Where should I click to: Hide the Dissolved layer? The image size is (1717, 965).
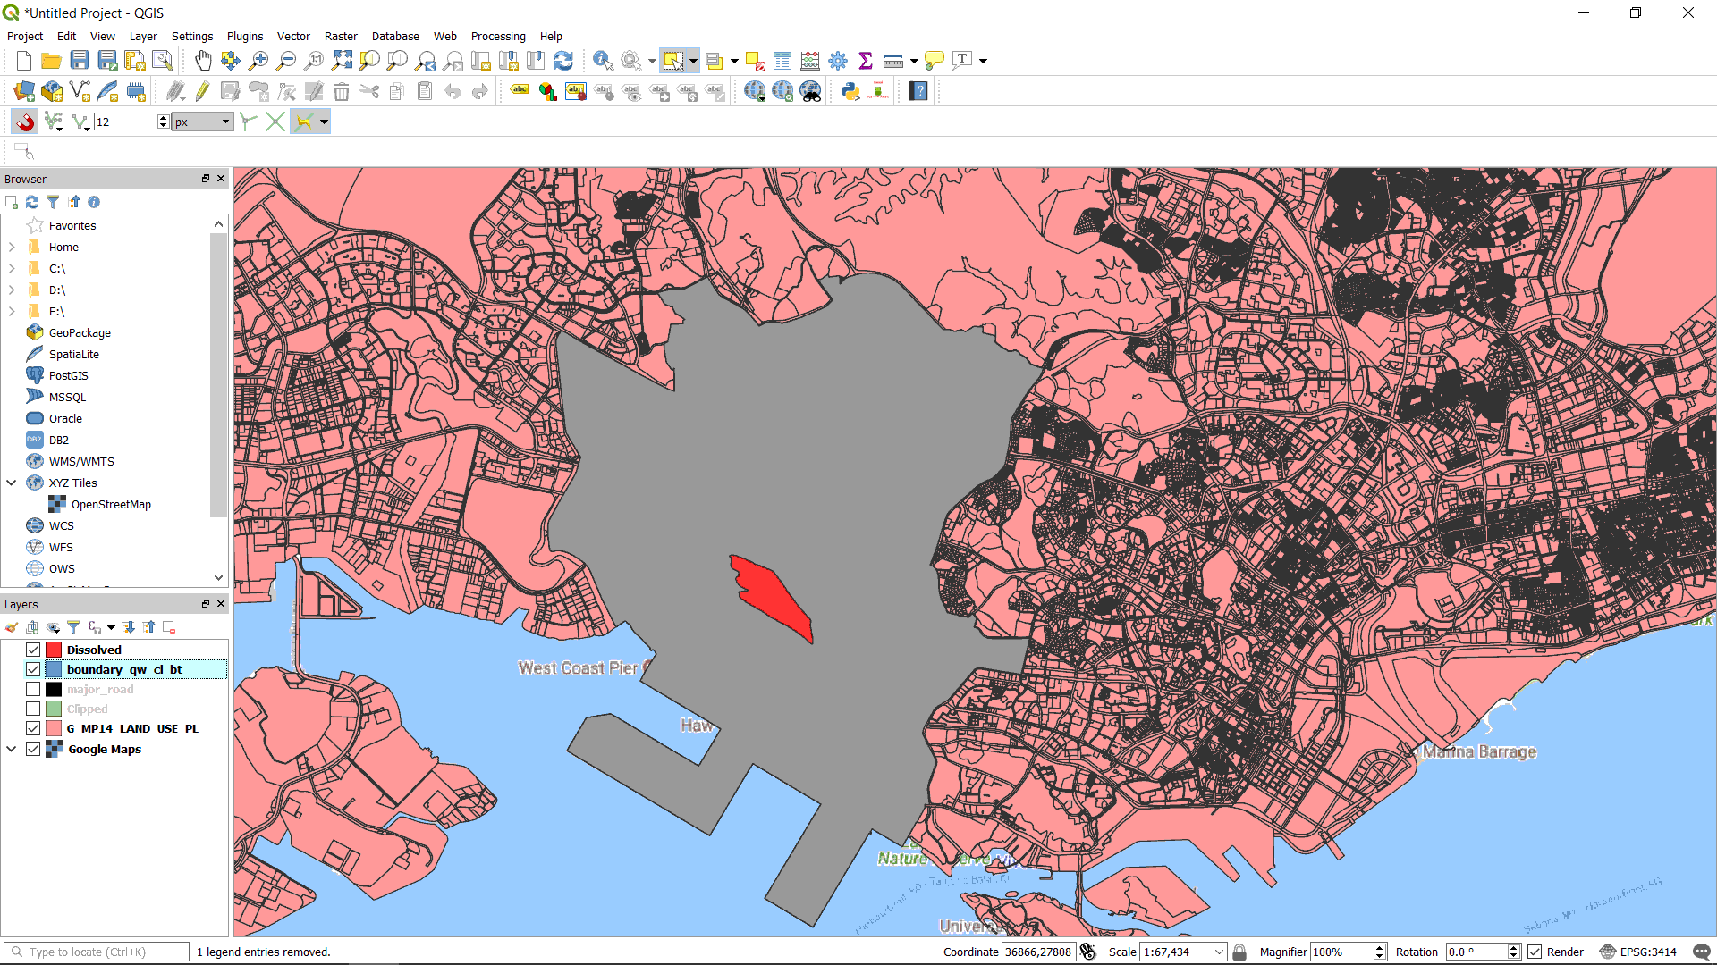[33, 650]
